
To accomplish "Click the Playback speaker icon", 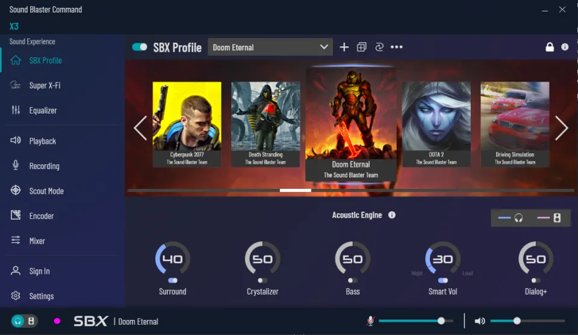I will click(16, 140).
